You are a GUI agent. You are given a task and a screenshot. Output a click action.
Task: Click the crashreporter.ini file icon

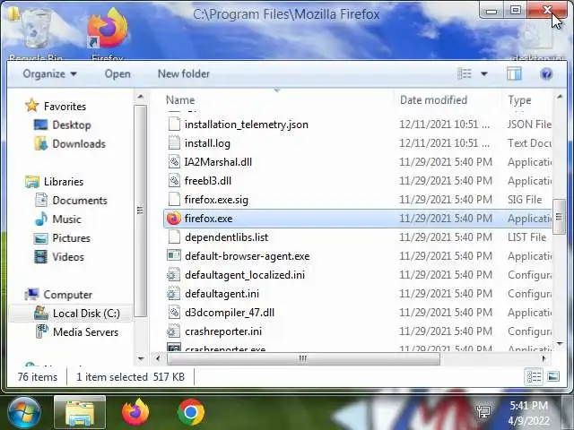174,331
